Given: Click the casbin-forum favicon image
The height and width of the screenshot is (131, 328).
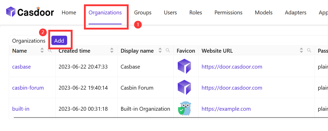Looking at the screenshot, I should pos(184,88).
